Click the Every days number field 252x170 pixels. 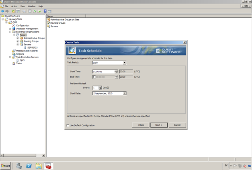(96, 88)
